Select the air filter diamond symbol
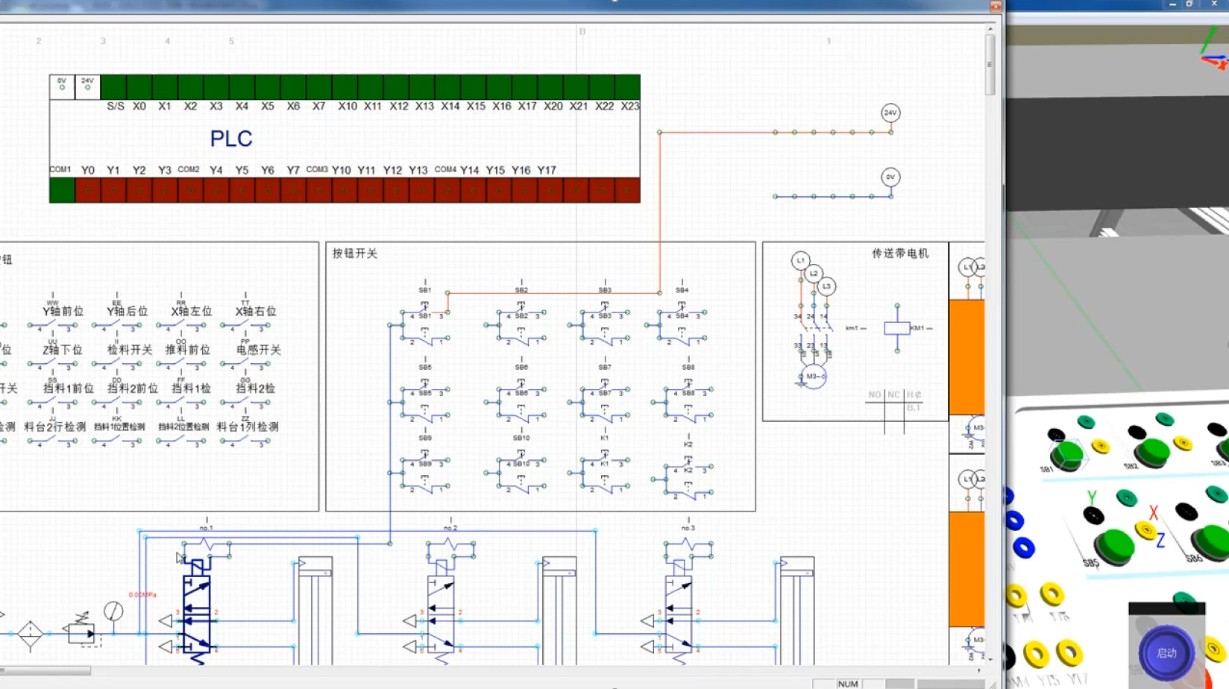 pyautogui.click(x=30, y=634)
